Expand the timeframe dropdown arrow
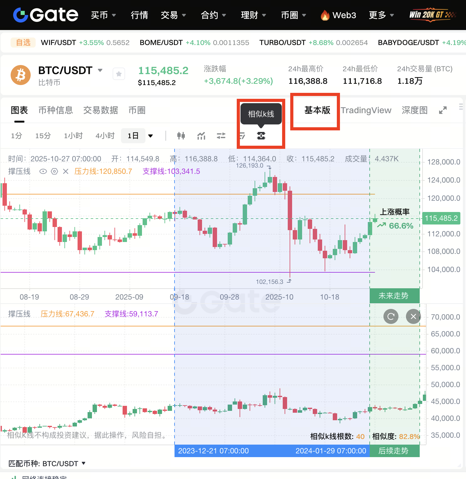Screen dimensions: 466x479 coord(150,136)
